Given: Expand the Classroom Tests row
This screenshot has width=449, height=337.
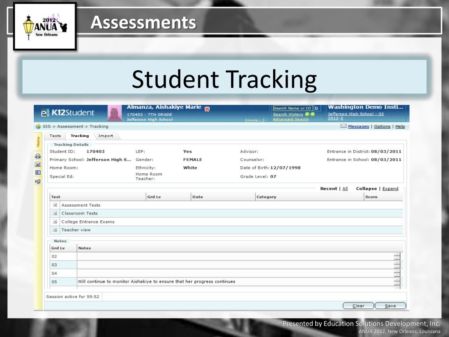Looking at the screenshot, I should click(55, 213).
